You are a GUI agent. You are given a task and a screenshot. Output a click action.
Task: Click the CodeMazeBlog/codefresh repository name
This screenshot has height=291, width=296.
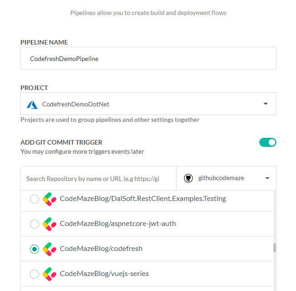pyautogui.click(x=101, y=249)
